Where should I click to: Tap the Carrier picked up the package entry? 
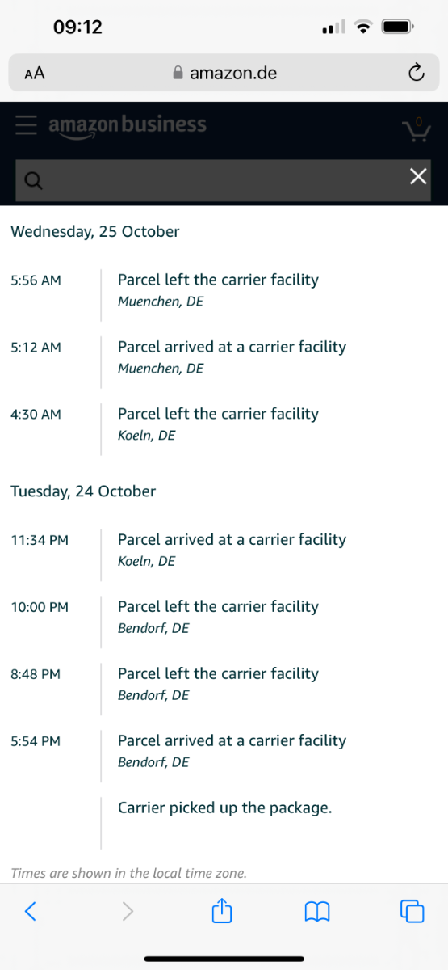(x=225, y=808)
